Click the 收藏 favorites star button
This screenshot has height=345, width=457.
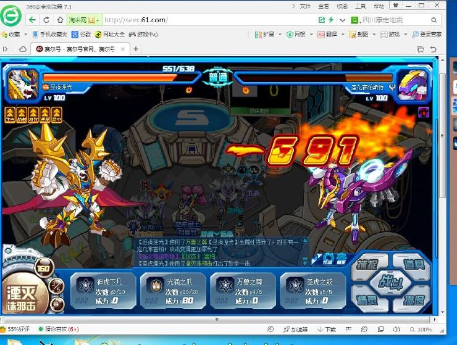coord(10,35)
